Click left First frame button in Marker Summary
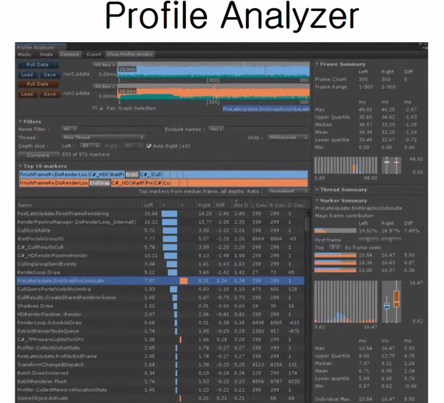444x403 pixels. 368,240
